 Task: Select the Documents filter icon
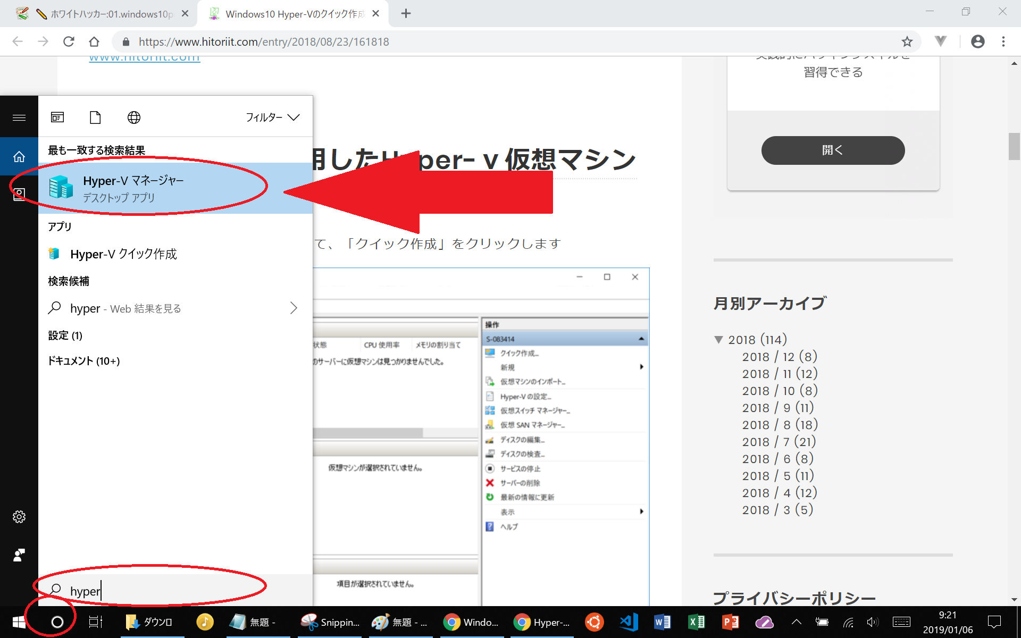click(95, 117)
